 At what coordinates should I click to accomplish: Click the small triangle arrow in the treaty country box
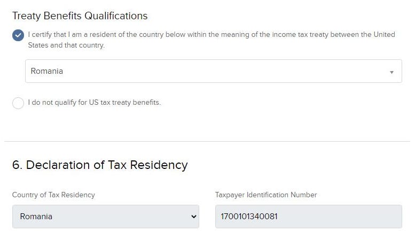coord(391,72)
